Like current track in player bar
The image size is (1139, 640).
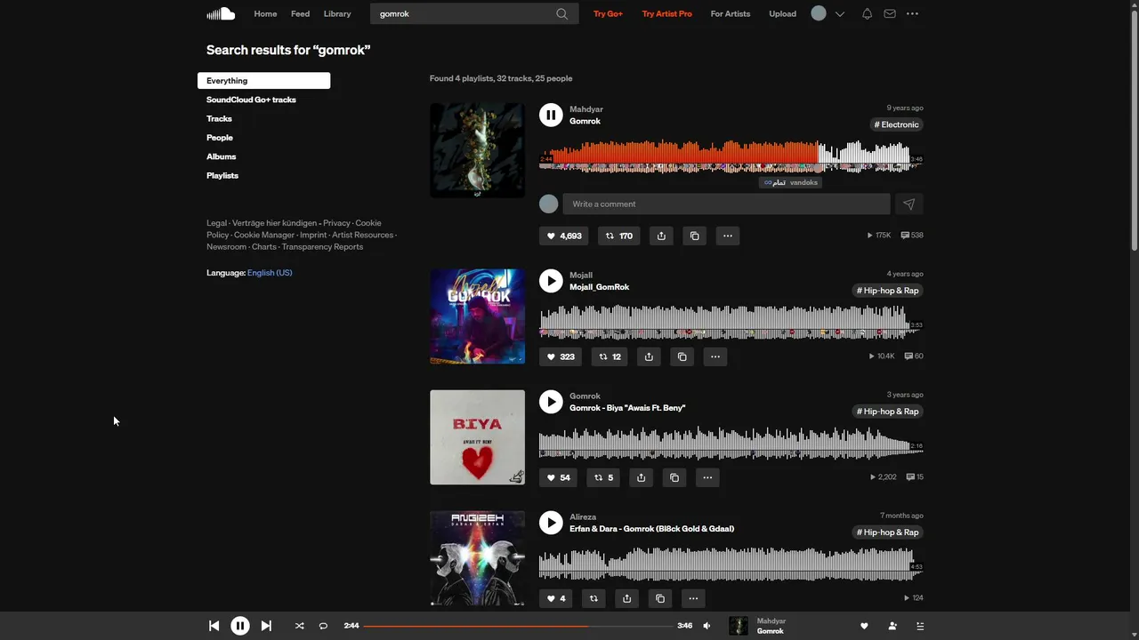click(x=864, y=626)
